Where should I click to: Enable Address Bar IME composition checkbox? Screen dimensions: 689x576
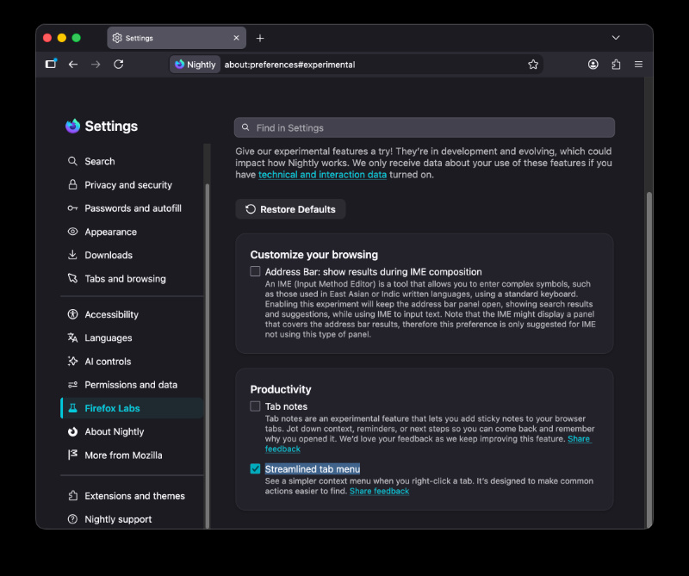coord(255,271)
